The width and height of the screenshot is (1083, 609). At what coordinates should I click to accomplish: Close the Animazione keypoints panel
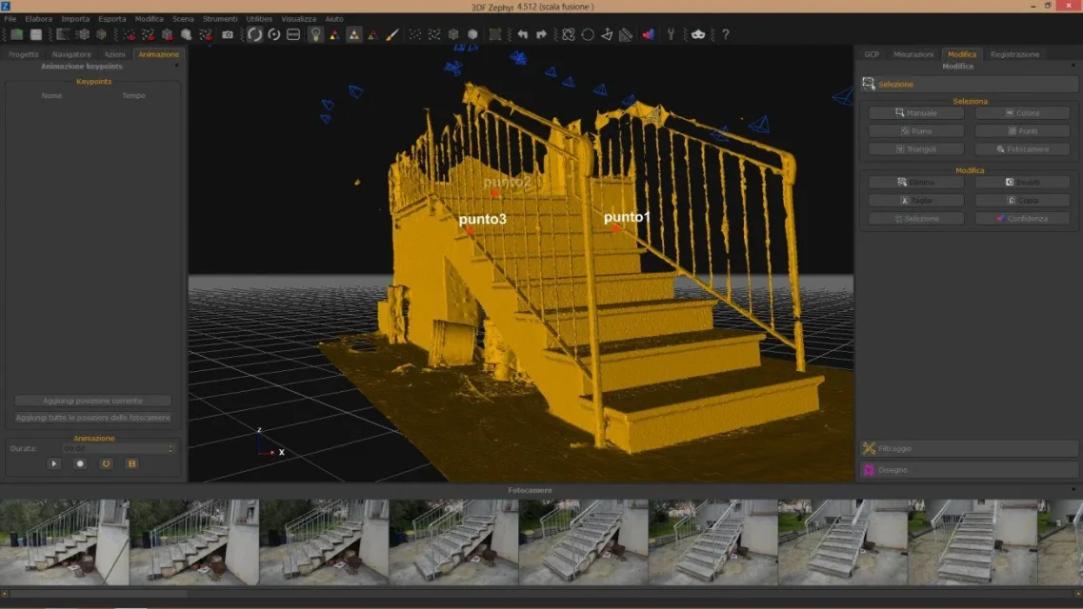pos(177,66)
